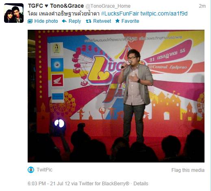Image resolution: width=211 pixels, height=191 pixels.
Task: Share tweet via the Retweet label
Action: click(102, 21)
